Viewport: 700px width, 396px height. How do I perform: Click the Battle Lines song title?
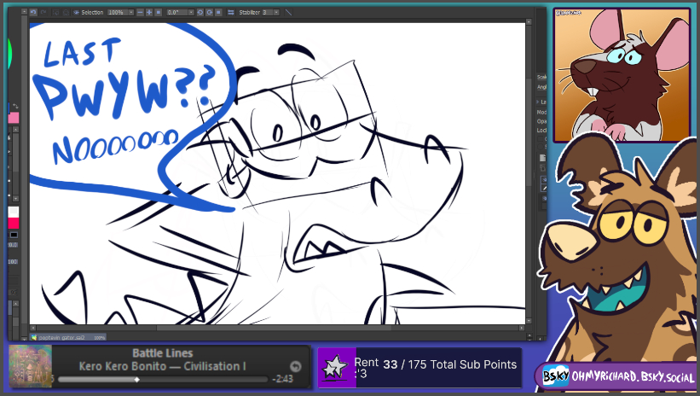(x=162, y=353)
